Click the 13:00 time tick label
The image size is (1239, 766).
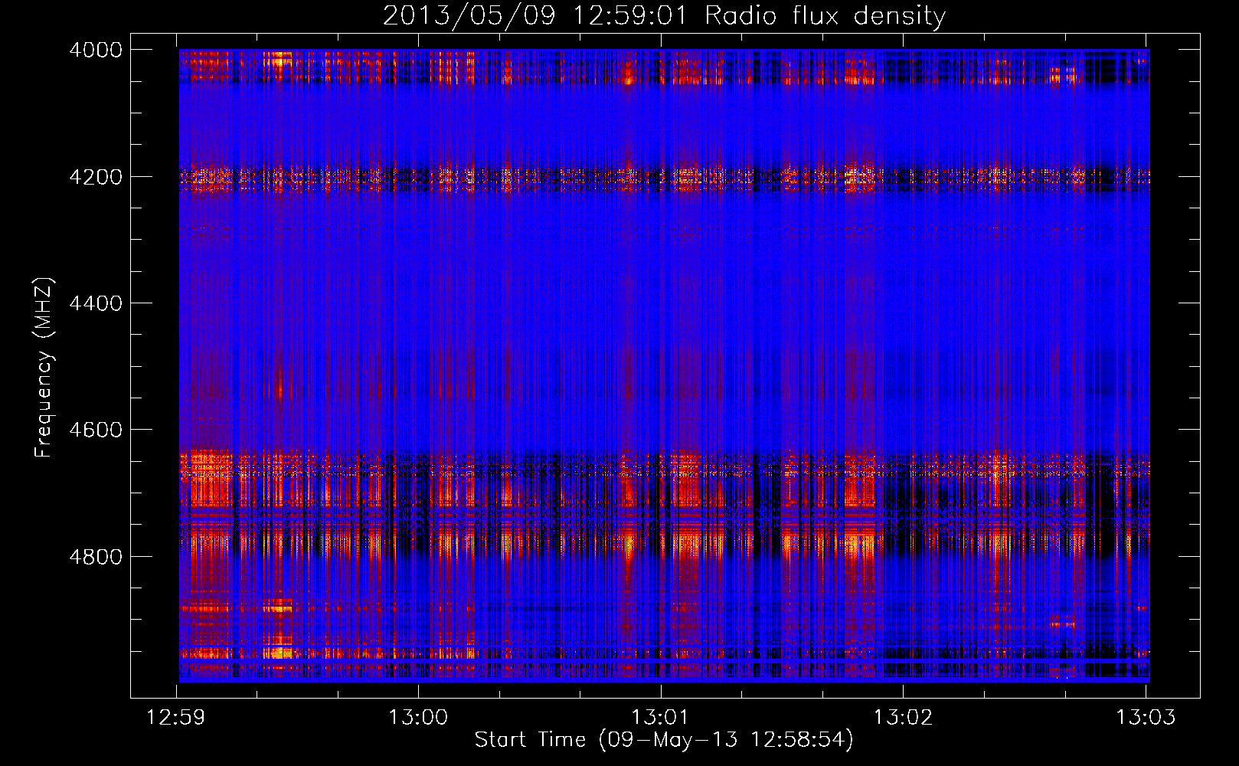tap(418, 718)
